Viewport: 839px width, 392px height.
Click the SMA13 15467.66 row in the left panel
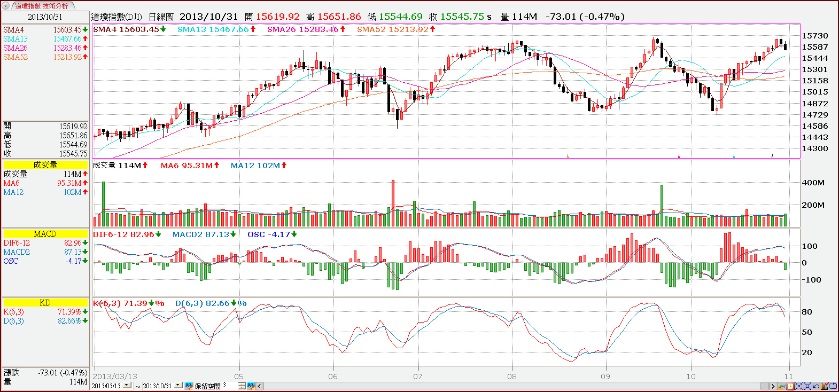(45, 39)
